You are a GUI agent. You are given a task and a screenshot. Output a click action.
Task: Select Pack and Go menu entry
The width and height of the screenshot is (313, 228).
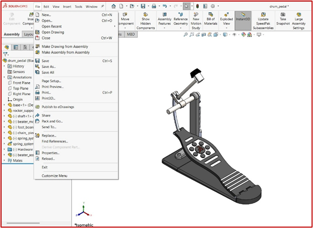[x=52, y=121]
